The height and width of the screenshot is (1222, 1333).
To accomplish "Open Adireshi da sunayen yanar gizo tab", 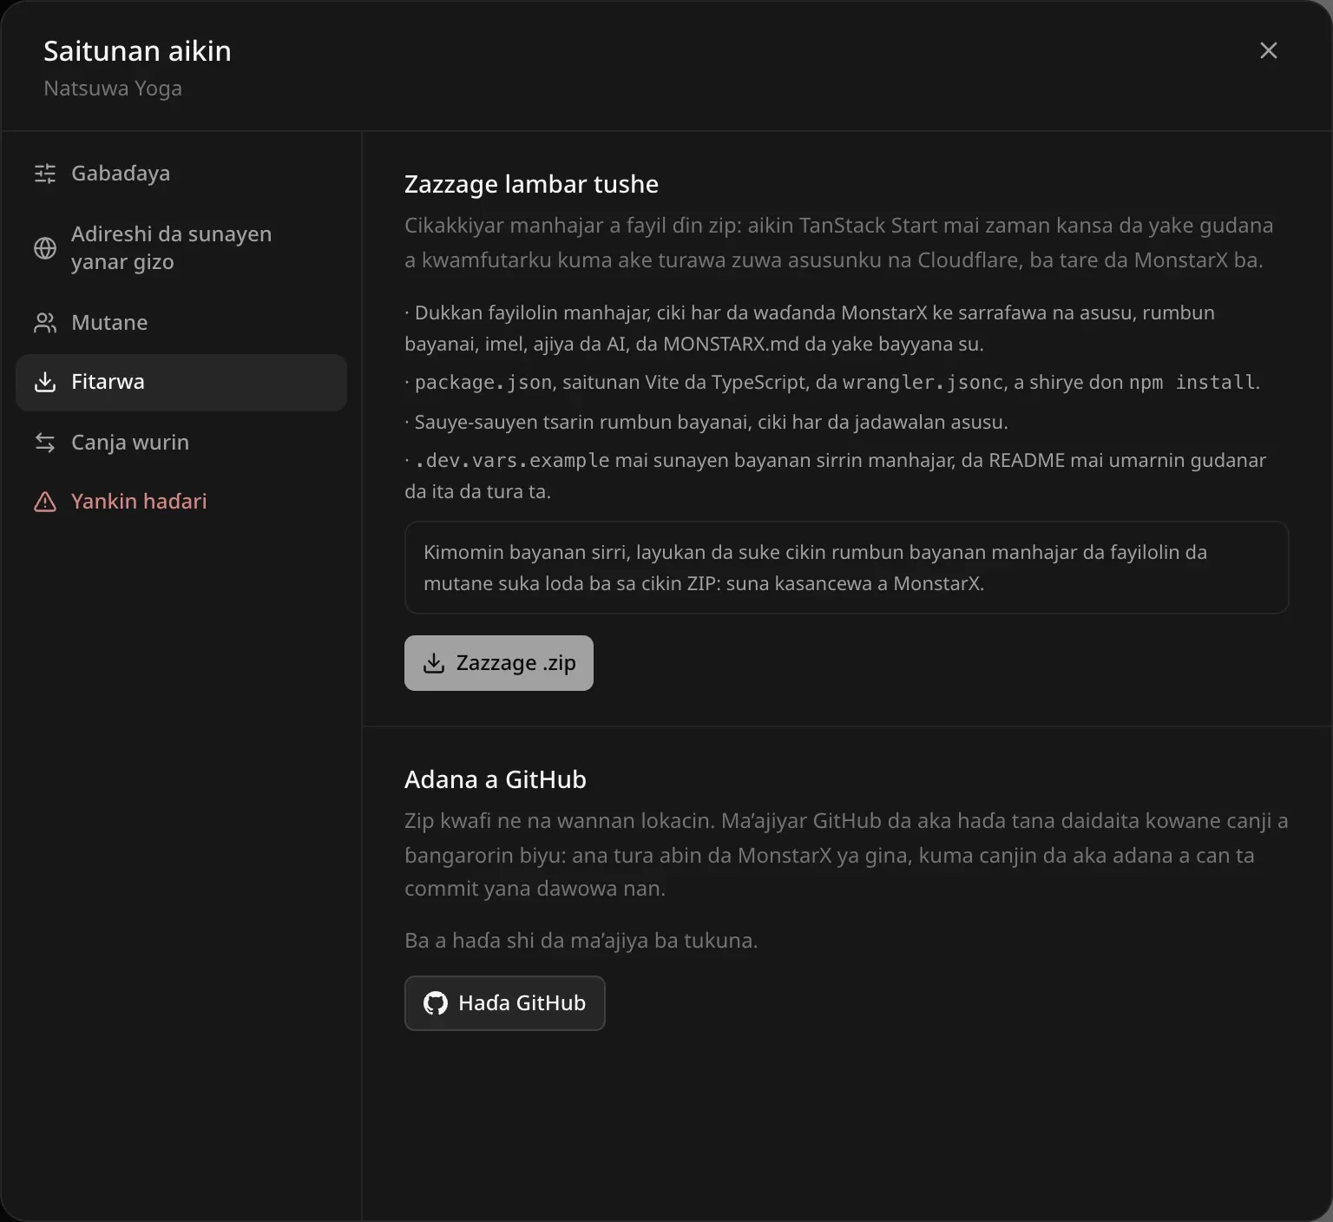I will [181, 248].
